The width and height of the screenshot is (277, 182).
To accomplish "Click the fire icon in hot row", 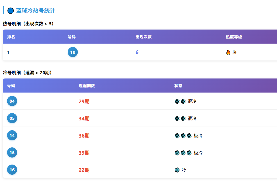I will (x=228, y=52).
